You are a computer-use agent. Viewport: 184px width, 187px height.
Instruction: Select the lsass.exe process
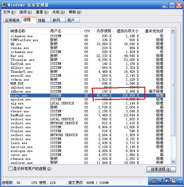click(x=88, y=143)
